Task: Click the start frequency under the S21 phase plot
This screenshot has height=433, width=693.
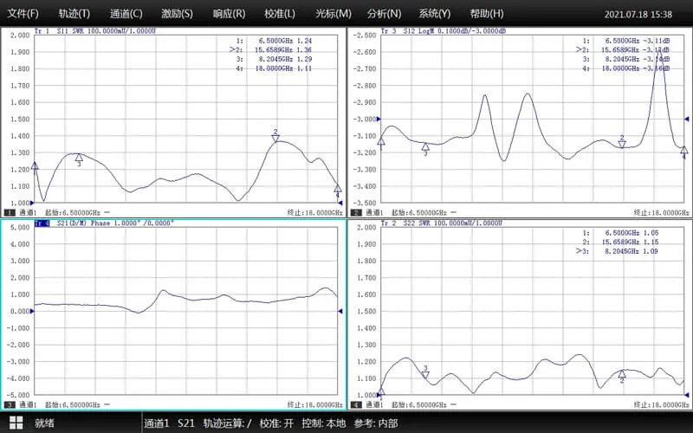Action: coord(73,405)
